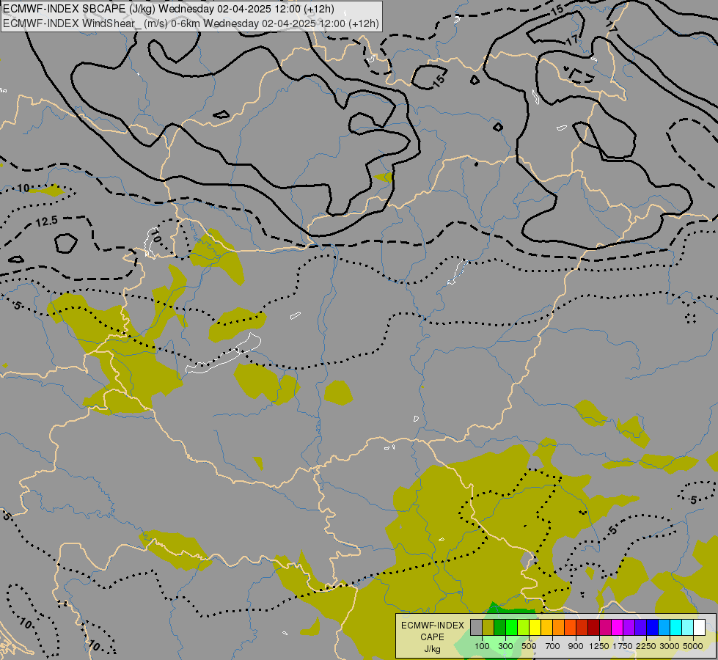
Task: Click the legend value 700
Action: point(553,646)
